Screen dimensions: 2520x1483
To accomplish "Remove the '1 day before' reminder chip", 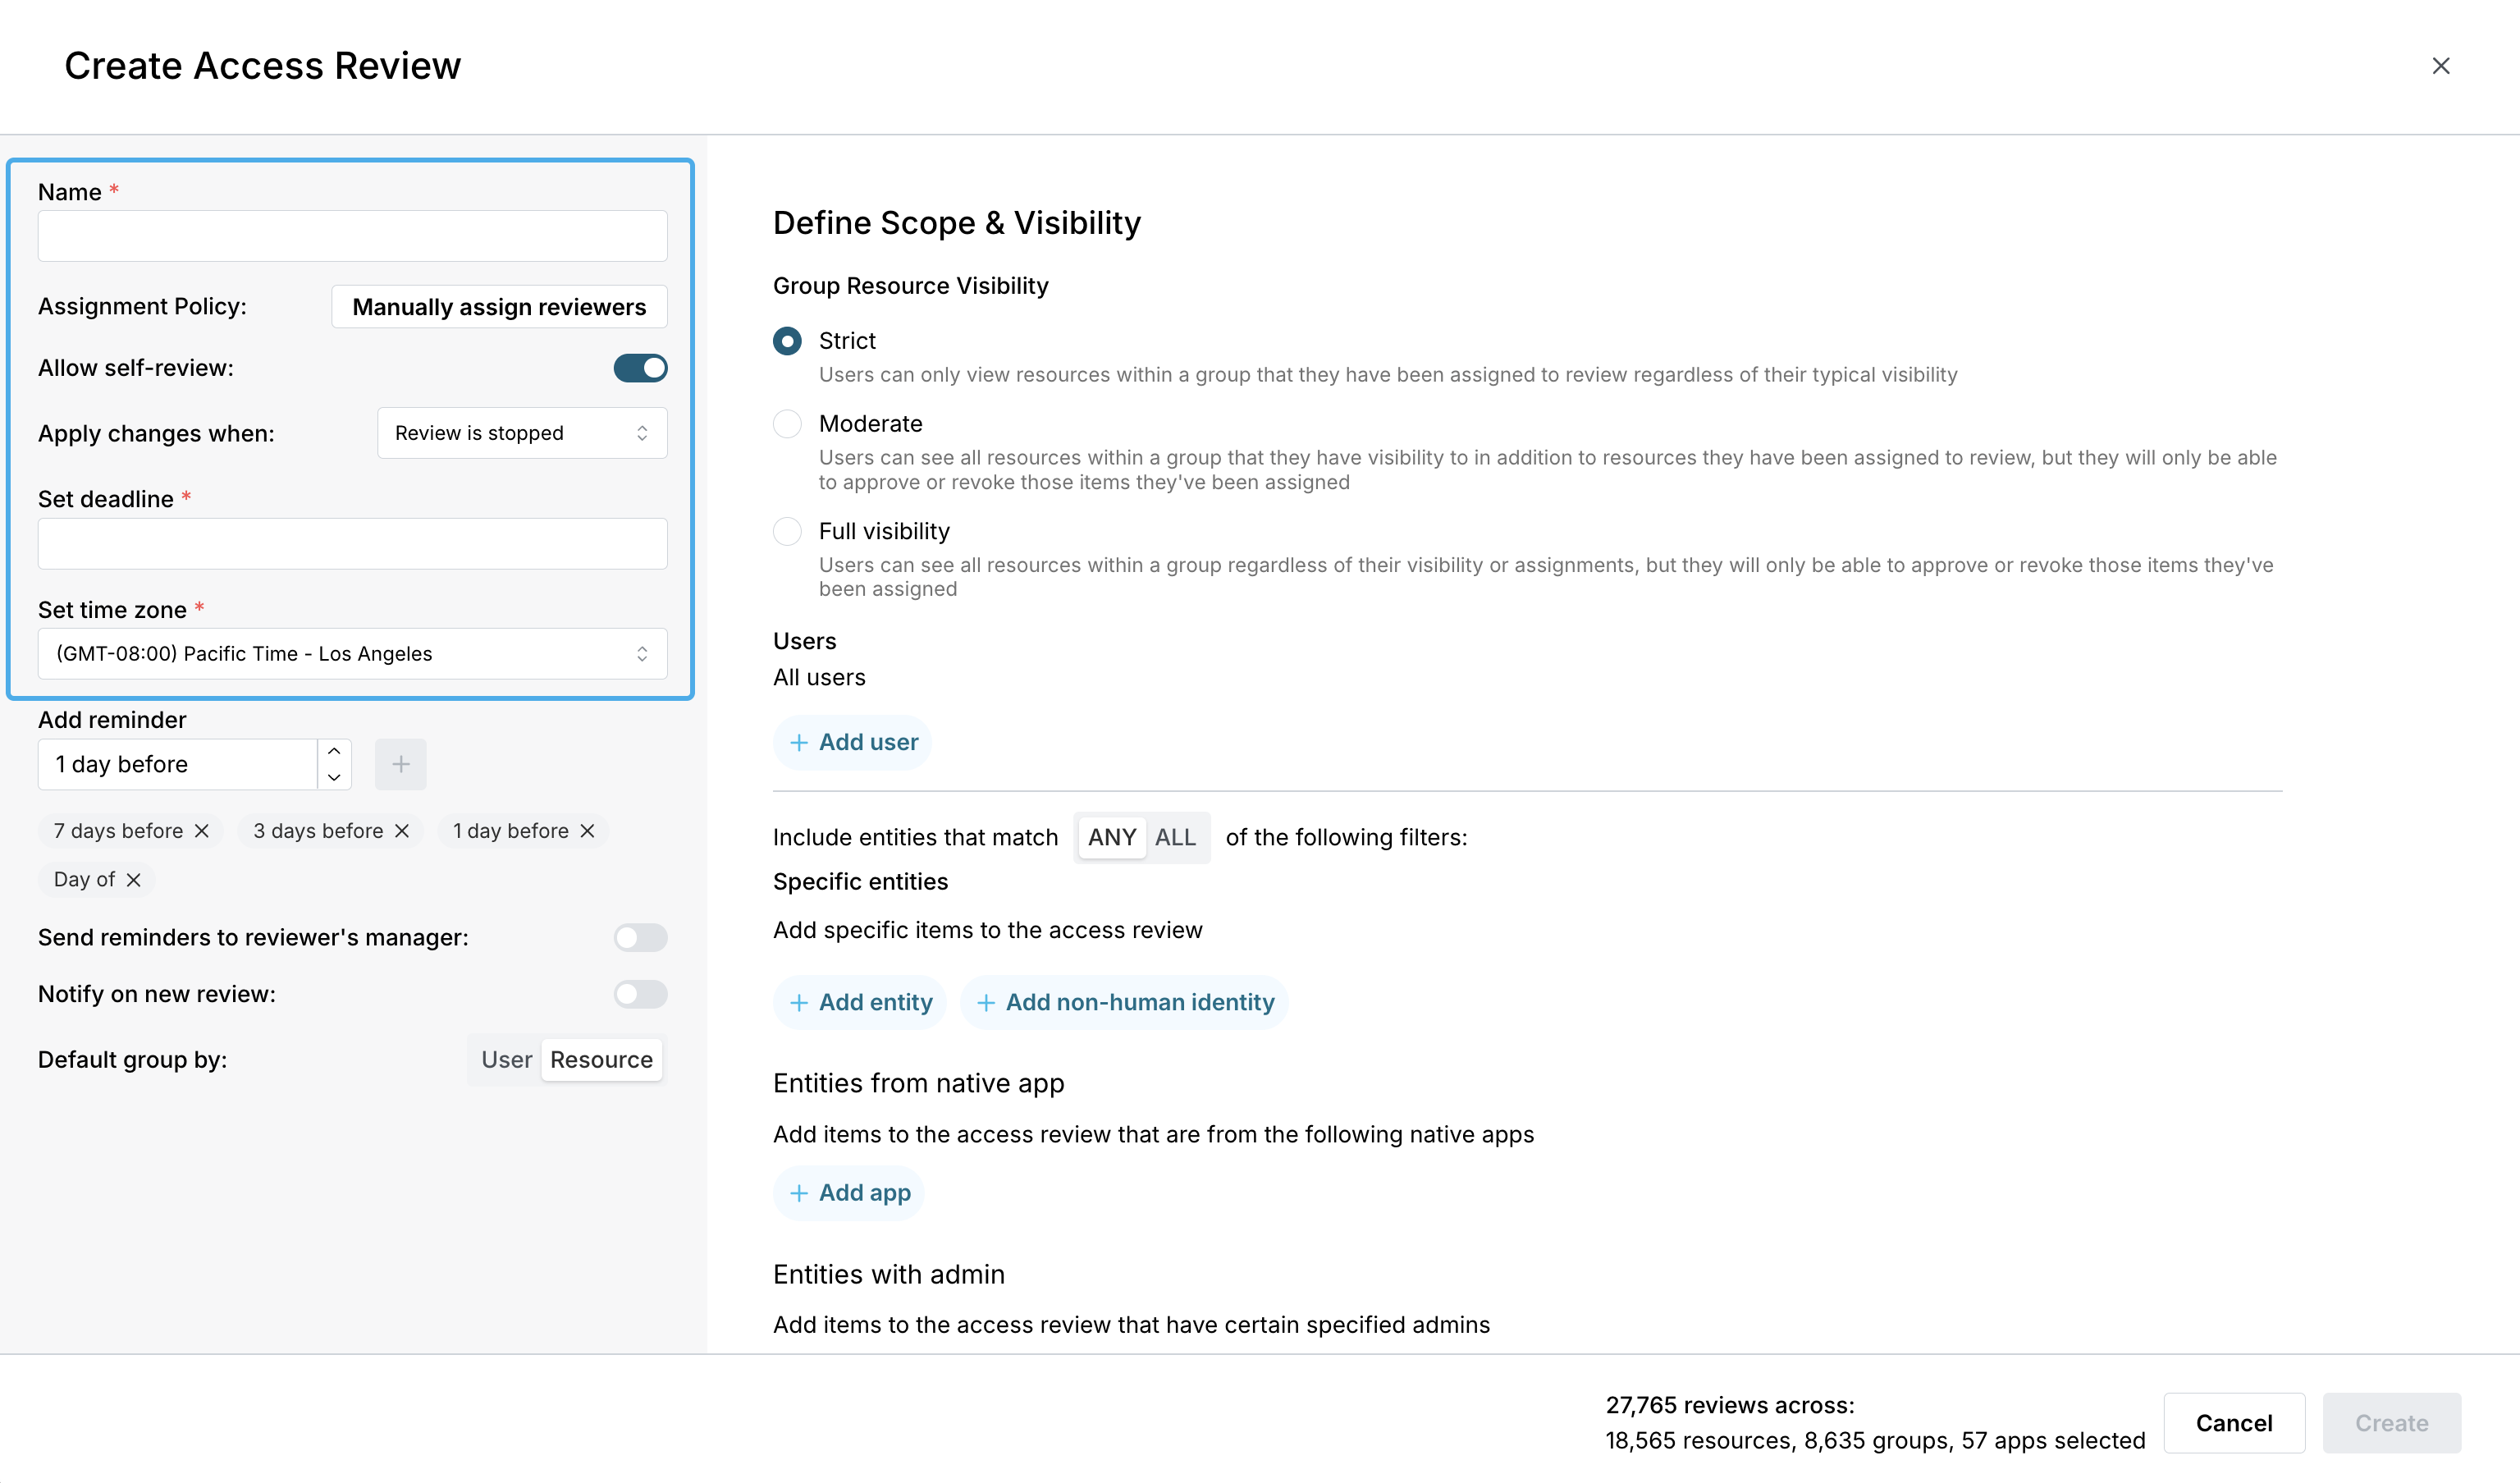I will (588, 831).
